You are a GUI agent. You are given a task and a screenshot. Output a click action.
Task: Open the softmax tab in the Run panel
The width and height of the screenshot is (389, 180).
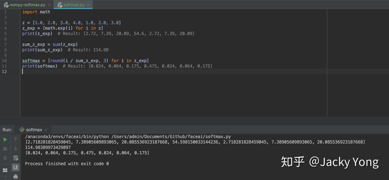point(34,130)
